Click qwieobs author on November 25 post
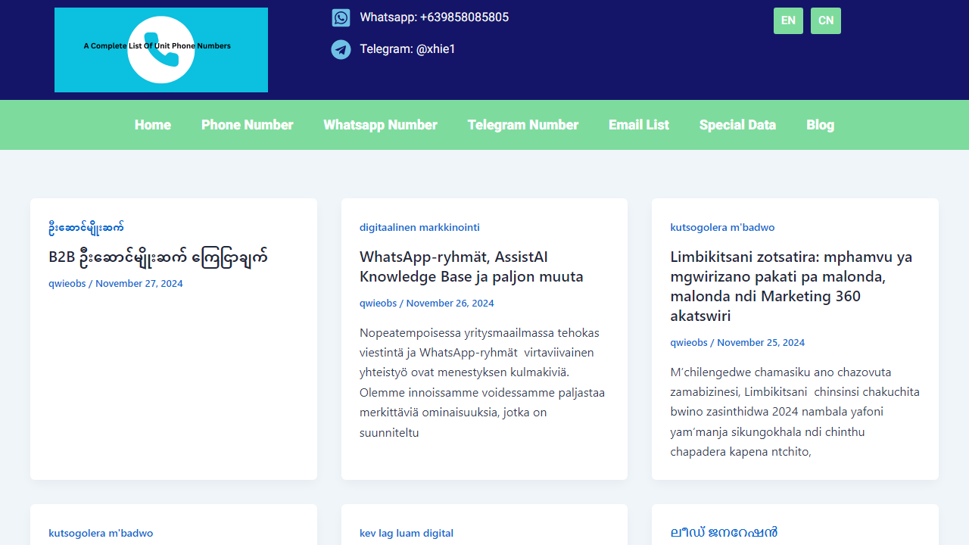969x545 pixels. point(689,343)
